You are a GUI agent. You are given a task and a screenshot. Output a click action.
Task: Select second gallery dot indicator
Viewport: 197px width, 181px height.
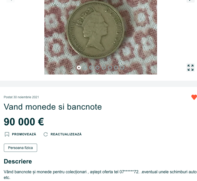coord(85,68)
